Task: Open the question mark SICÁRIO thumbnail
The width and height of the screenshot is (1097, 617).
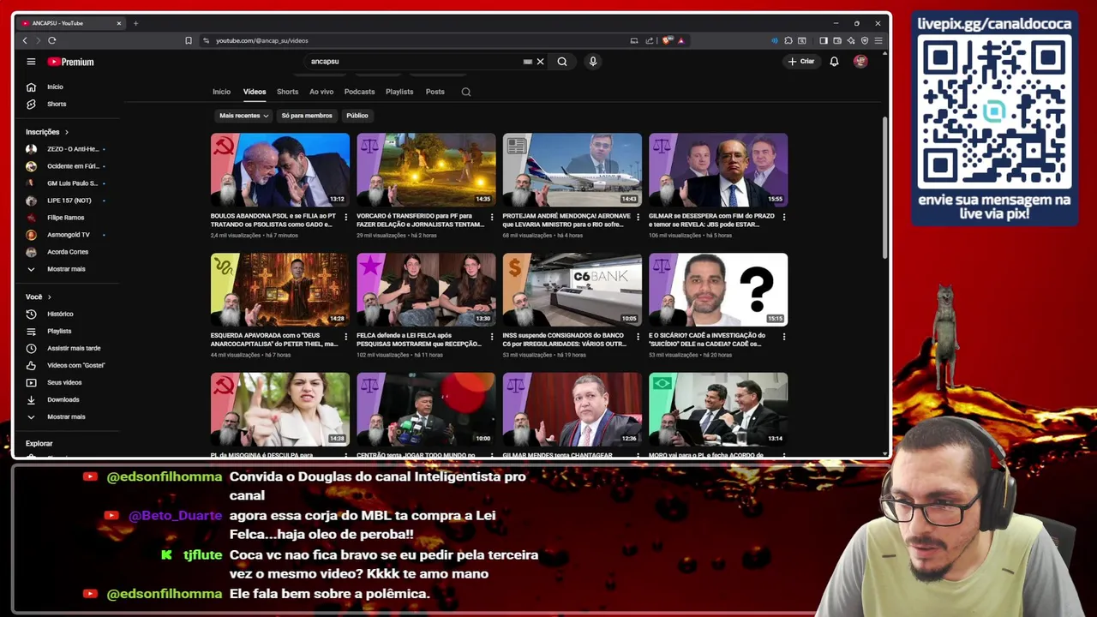Action: [x=718, y=290]
